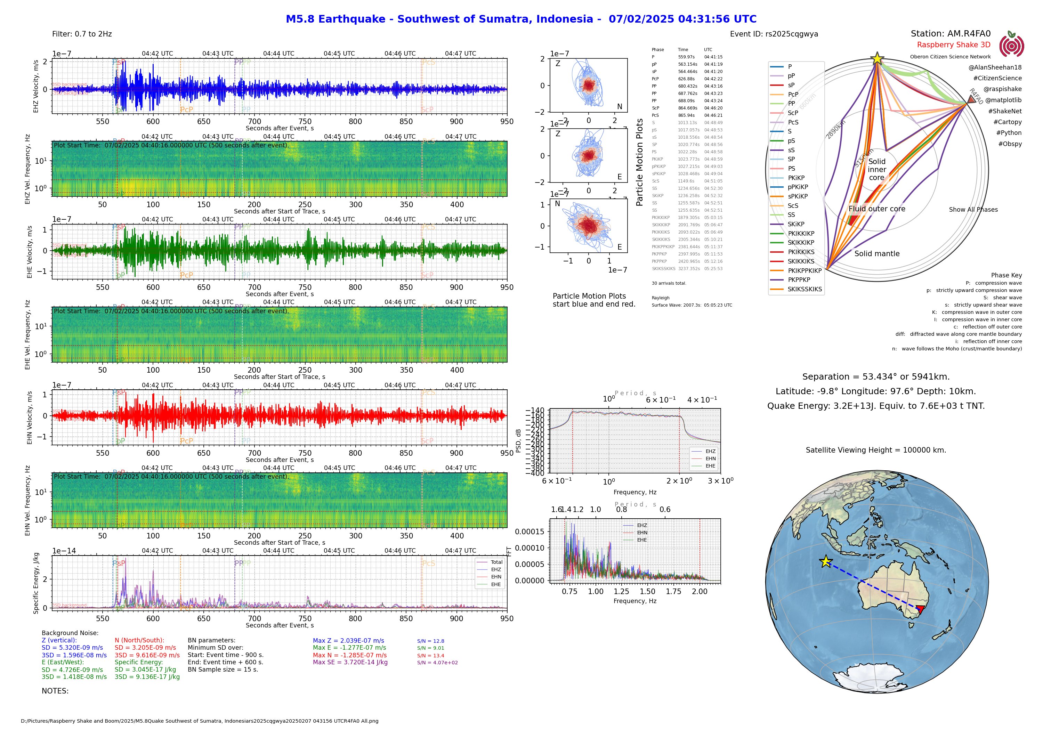Click the yellow star atop the ray-path diagram
This screenshot has height=730, width=1043.
pos(877,59)
